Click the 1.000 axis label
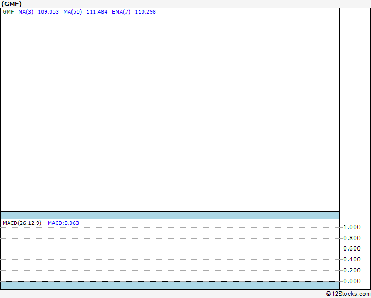 coord(352,227)
